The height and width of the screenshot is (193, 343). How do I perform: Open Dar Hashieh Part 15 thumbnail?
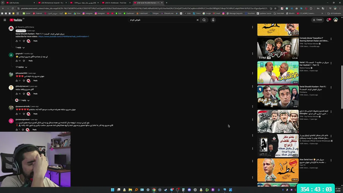pyautogui.click(x=278, y=73)
